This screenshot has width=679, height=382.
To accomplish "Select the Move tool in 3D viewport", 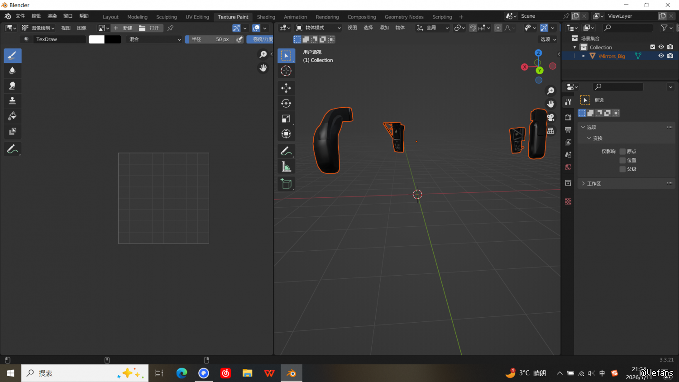I will point(286,88).
